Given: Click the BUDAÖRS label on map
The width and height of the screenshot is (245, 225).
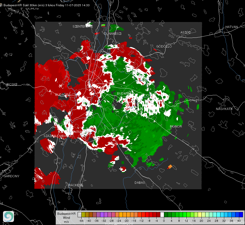Looking at the screenshot, I should tap(63, 95).
